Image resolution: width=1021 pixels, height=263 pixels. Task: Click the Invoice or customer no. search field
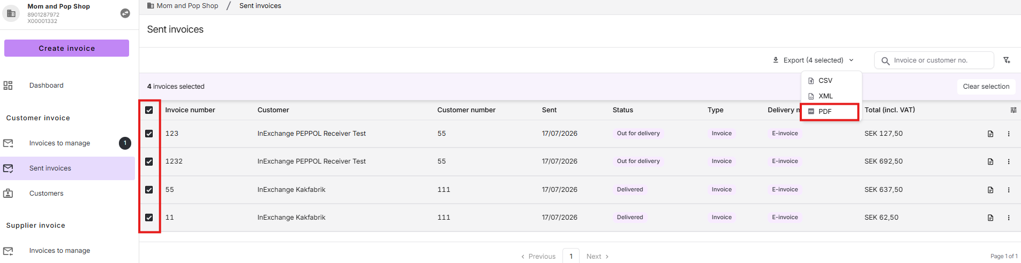tap(935, 60)
